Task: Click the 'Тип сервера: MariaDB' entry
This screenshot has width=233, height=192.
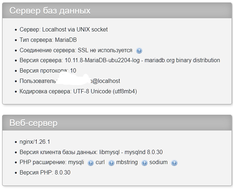Action: (48, 40)
